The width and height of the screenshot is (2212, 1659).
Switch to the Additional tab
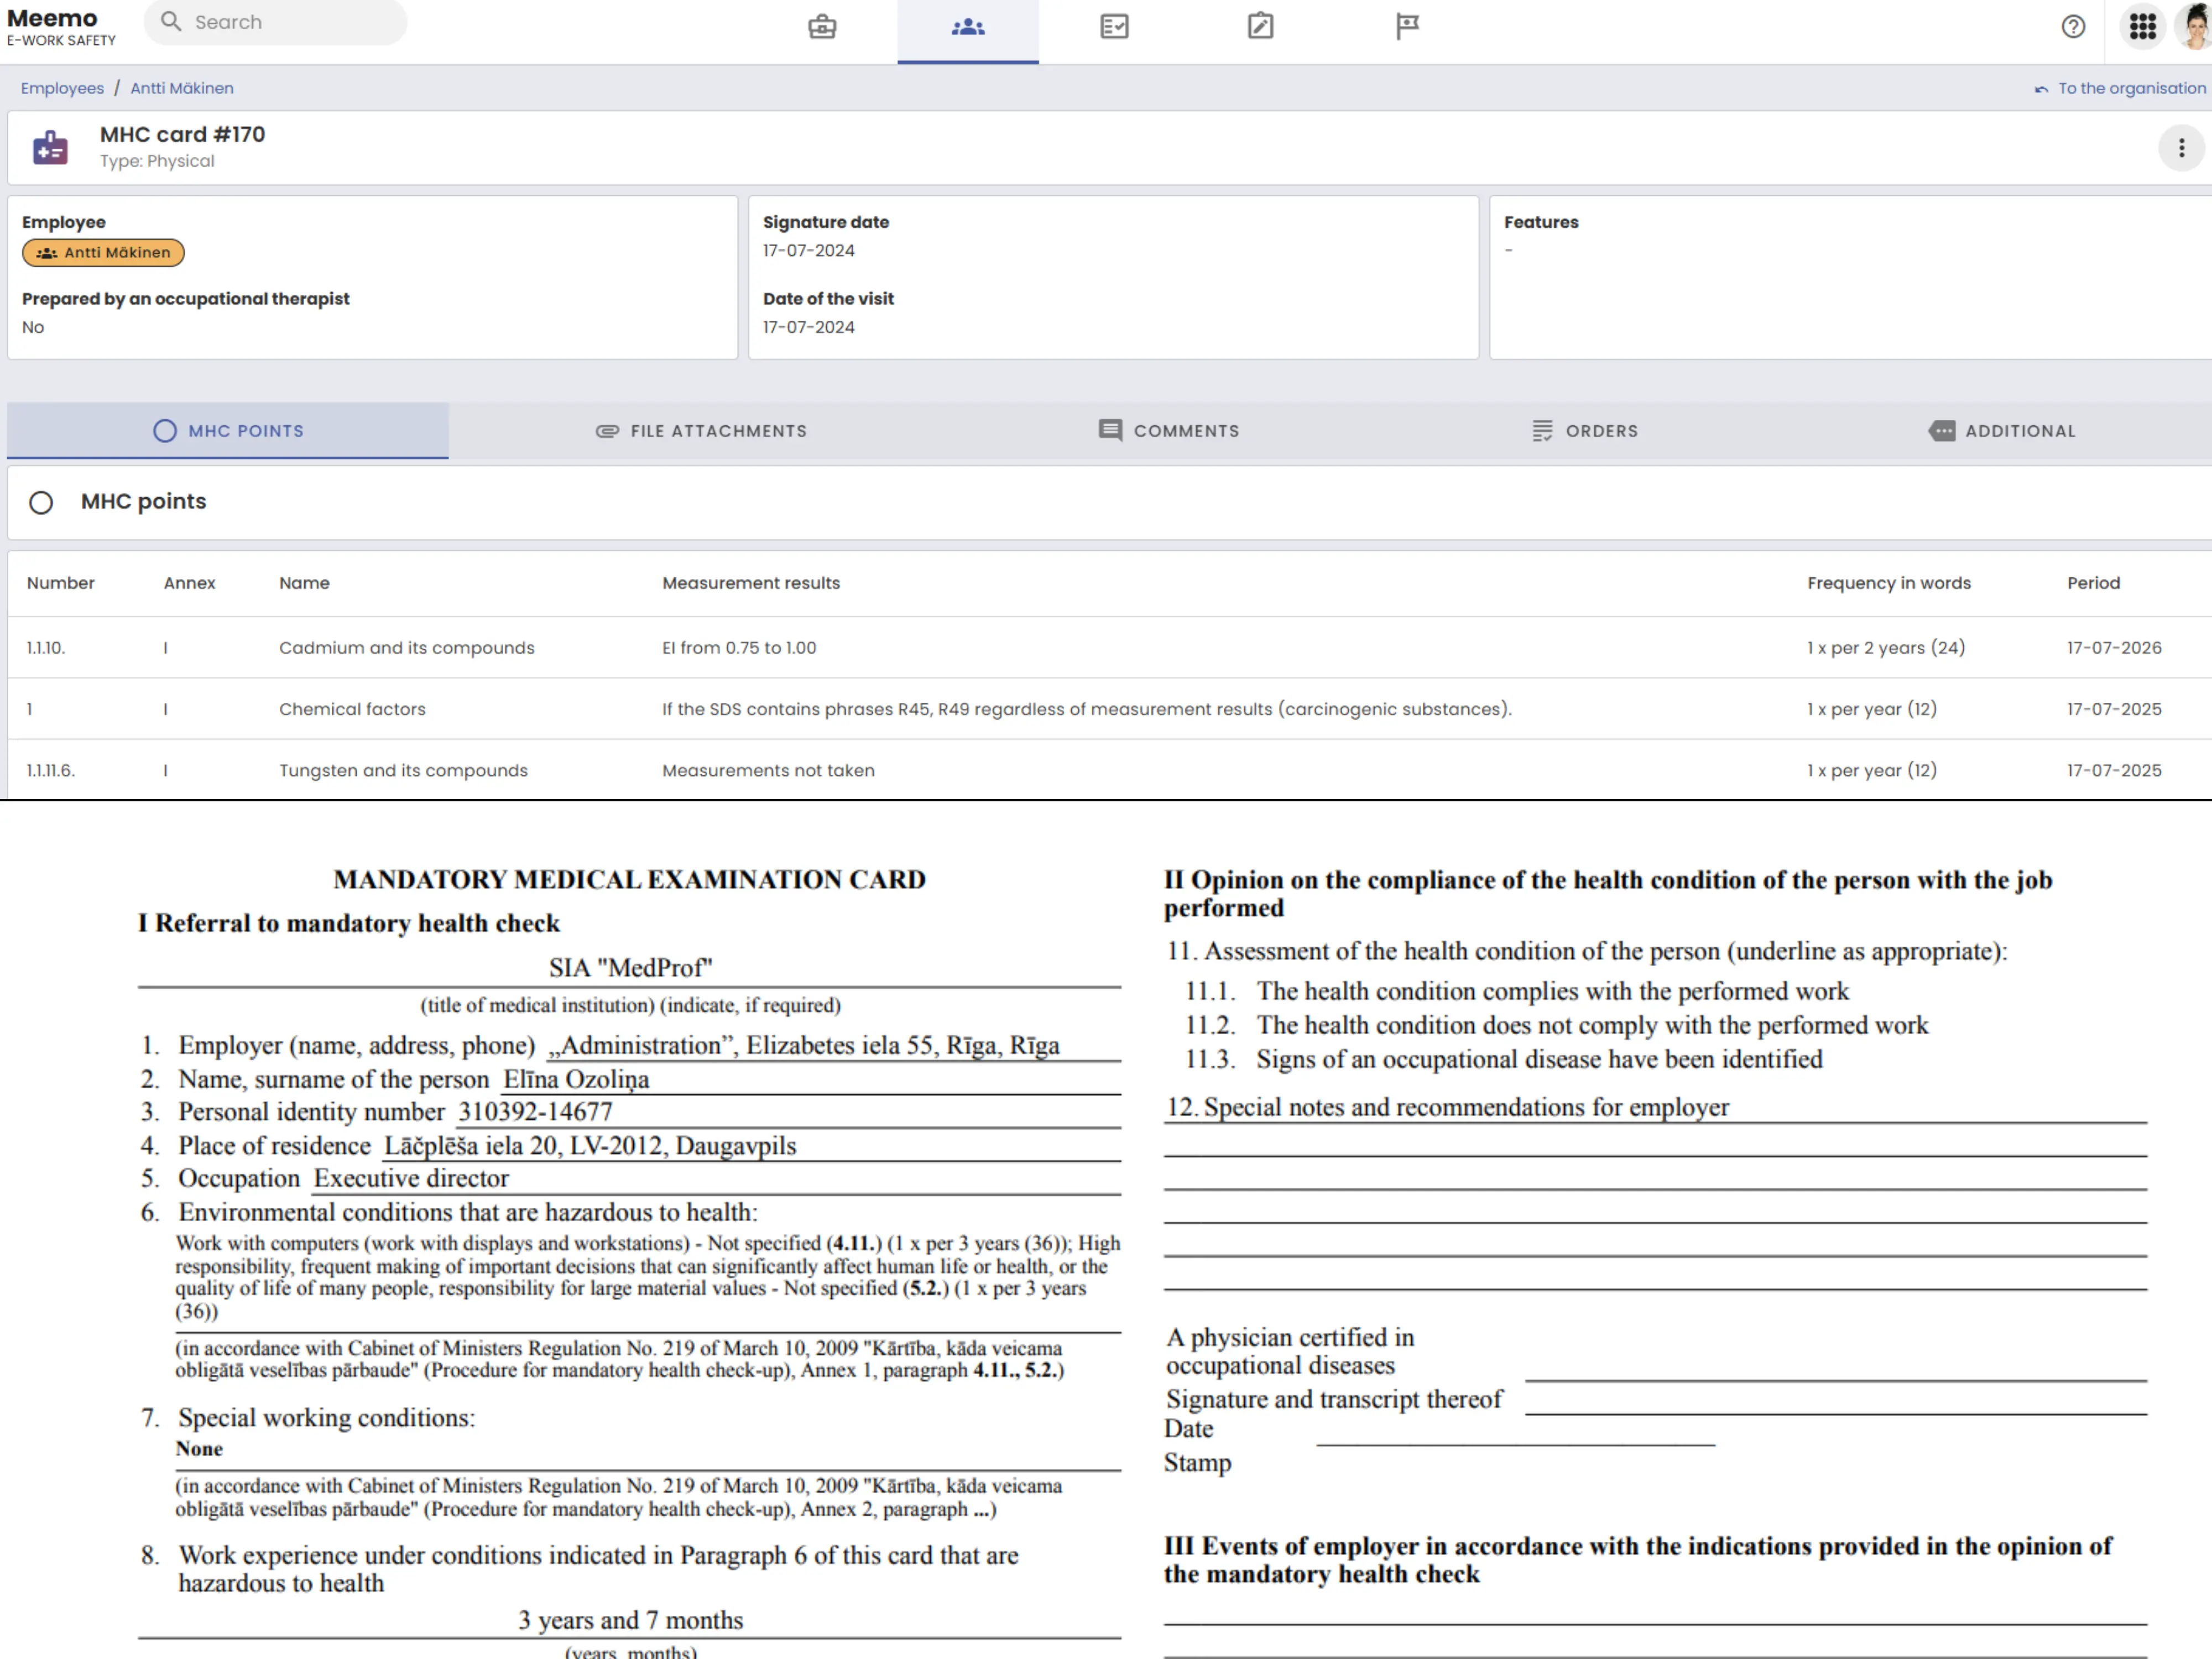click(2002, 431)
